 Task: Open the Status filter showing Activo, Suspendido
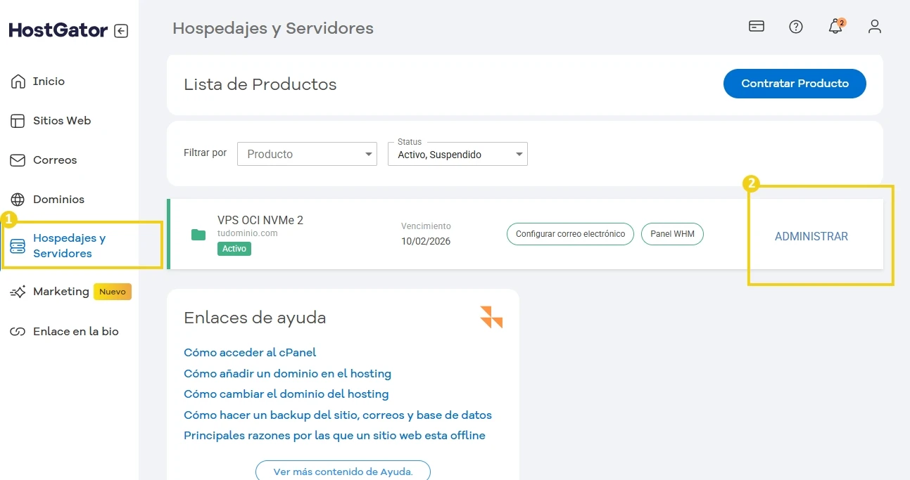tap(457, 153)
